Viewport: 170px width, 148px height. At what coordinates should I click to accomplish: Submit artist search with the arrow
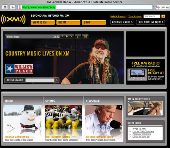pyautogui.click(x=57, y=80)
